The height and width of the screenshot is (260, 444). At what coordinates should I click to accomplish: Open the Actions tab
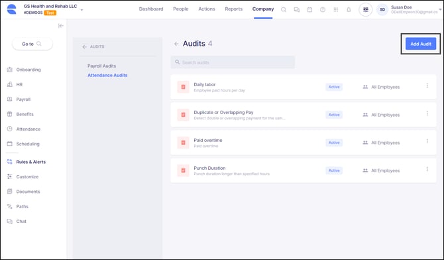point(207,9)
